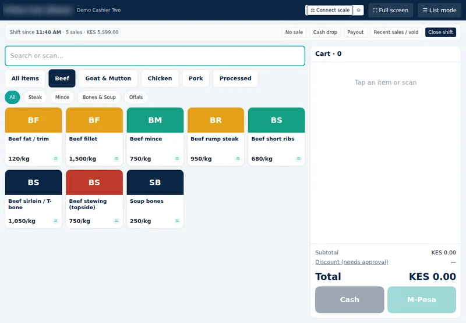Focus the Search or scan field
The image size is (466, 323).
click(x=155, y=56)
